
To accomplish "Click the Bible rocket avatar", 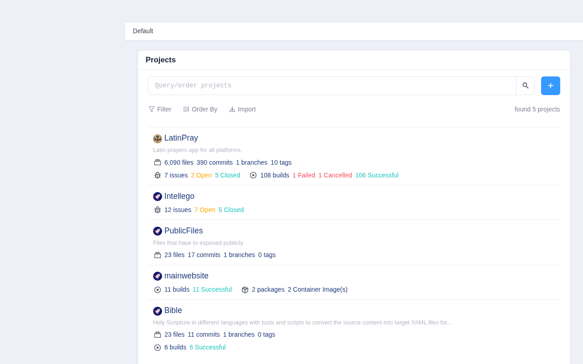I will point(158,311).
